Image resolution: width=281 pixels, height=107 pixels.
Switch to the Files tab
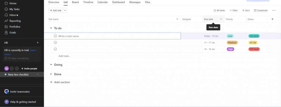[x=147, y=2]
